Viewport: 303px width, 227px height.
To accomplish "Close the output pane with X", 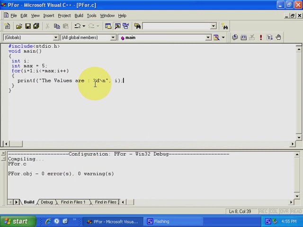I will coord(3,153).
